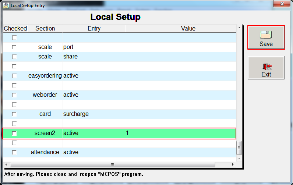Click the vertical scrollbar thumb
293x185 pixels.
[x=239, y=148]
